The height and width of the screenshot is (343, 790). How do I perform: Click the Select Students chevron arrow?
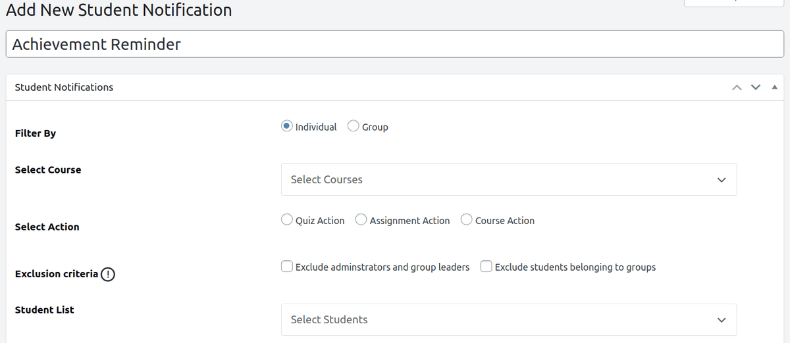pyautogui.click(x=722, y=320)
